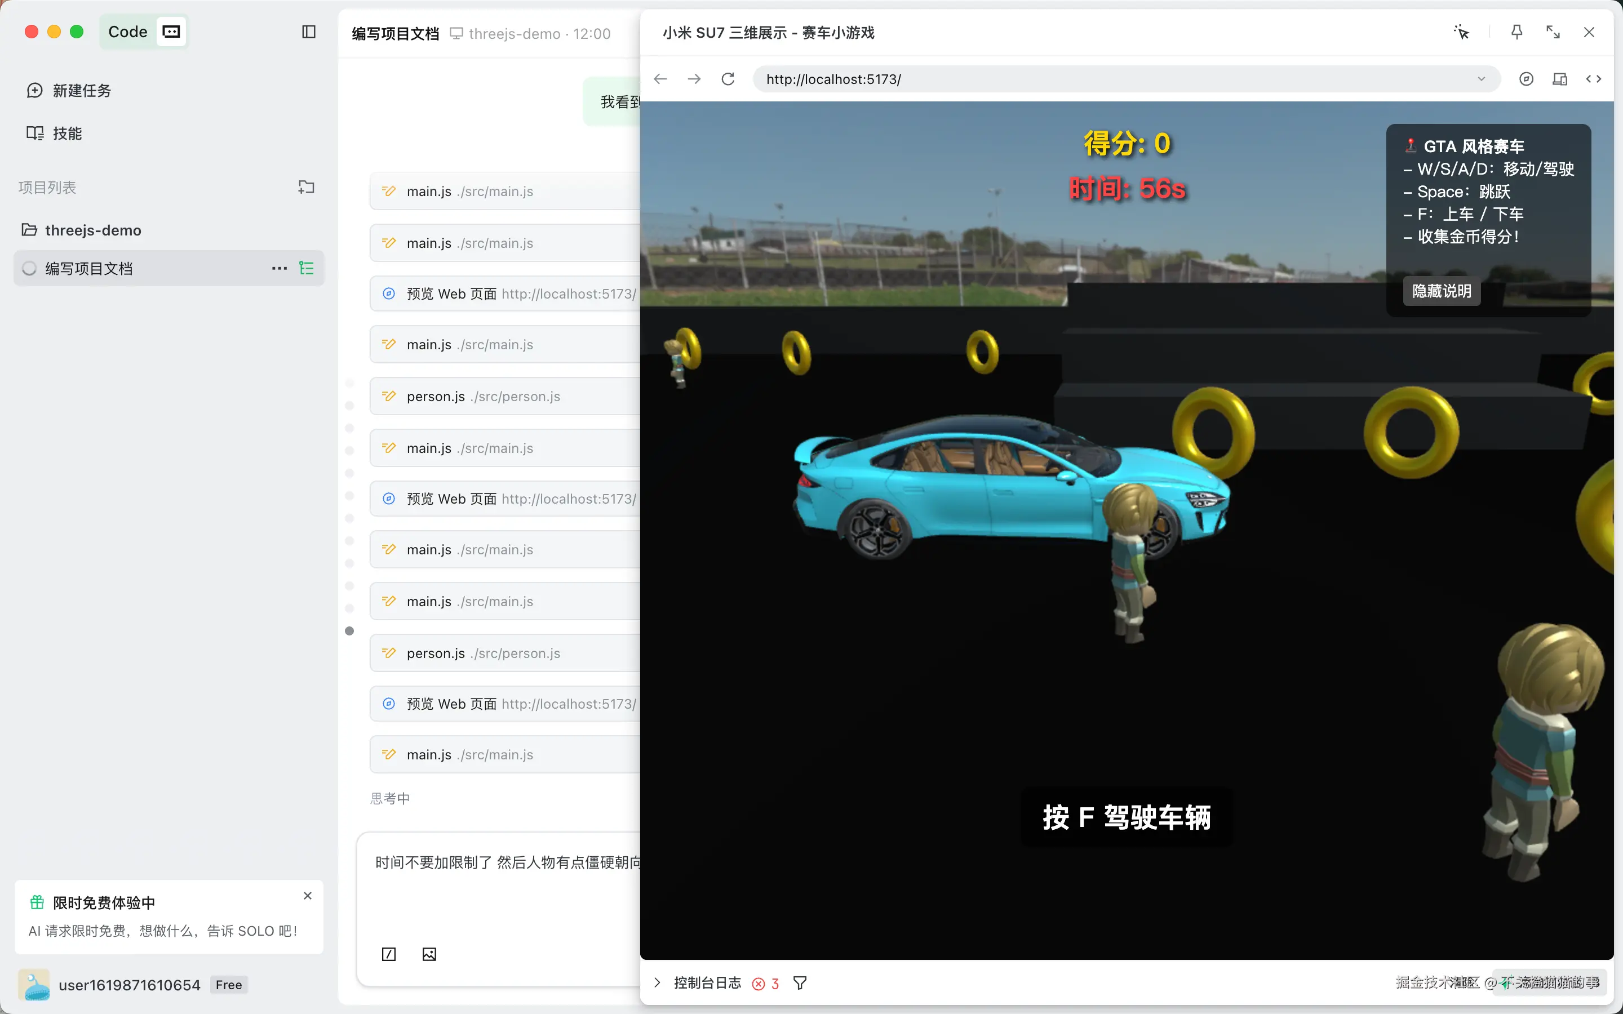Open the address bar dropdown chevron

point(1481,78)
